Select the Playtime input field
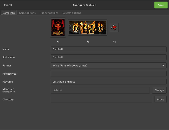169x130 pixels. tap(108, 82)
